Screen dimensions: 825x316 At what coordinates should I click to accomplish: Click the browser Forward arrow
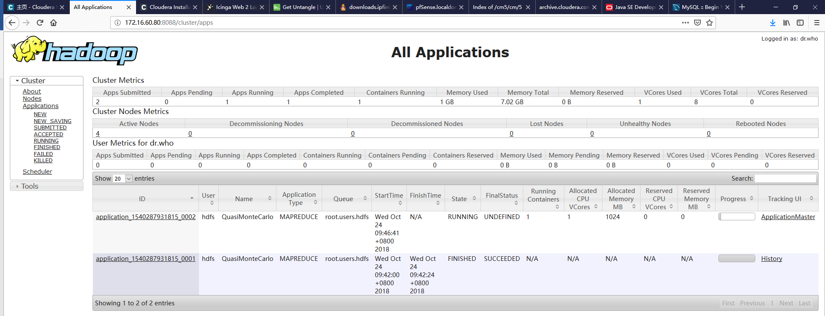[x=26, y=23]
